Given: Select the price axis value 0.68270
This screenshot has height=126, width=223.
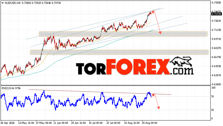Looking at the screenshot, I should coord(216,48).
